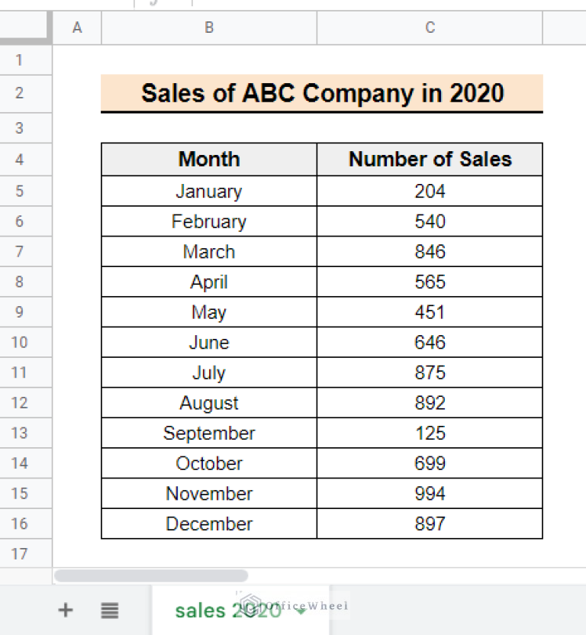This screenshot has height=635, width=586.
Task: Click the Number of Sales header cell
Action: (x=430, y=160)
